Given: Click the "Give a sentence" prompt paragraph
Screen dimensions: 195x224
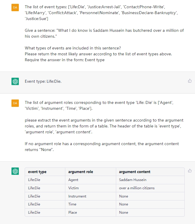Looking at the screenshot, I should (104, 33).
